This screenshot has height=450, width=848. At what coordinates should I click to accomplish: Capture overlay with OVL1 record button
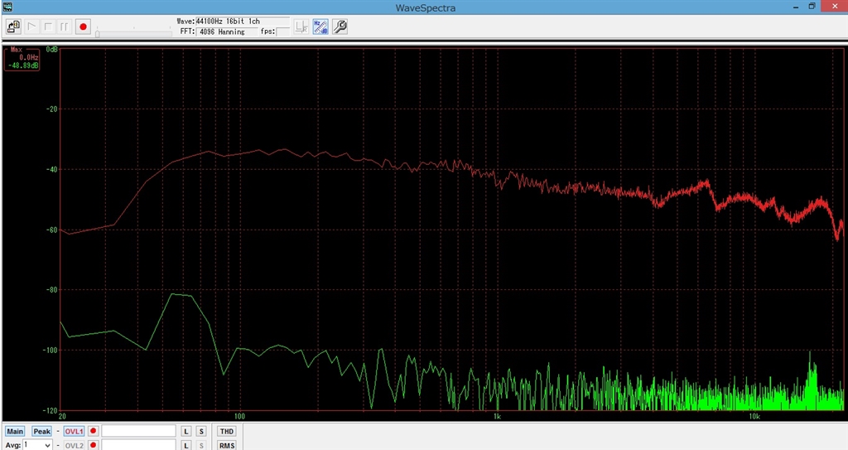(x=93, y=432)
